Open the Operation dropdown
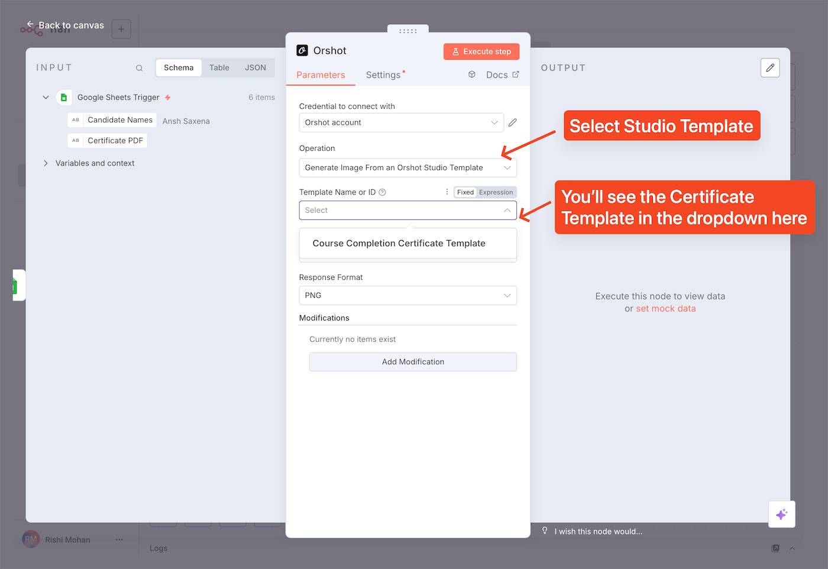 point(408,168)
